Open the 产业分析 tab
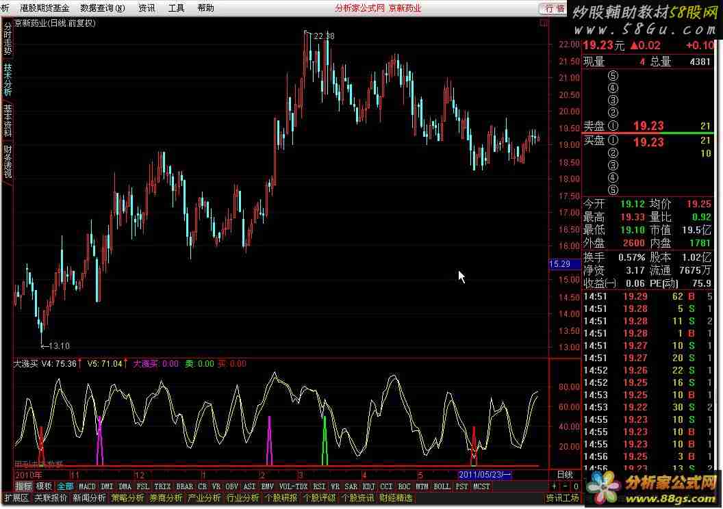 204,498
